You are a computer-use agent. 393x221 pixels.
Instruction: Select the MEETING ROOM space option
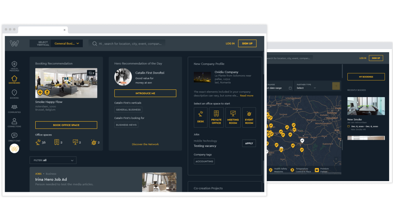click(x=233, y=117)
